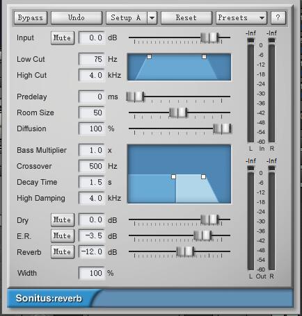Click the High Cut handle in filter graph
Image resolution: width=302 pixels, height=316 pixels.
[x=204, y=56]
